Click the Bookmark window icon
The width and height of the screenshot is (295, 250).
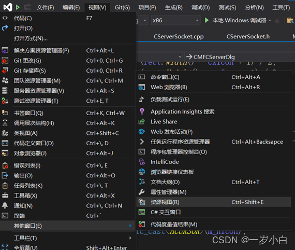pyautogui.click(x=5, y=113)
